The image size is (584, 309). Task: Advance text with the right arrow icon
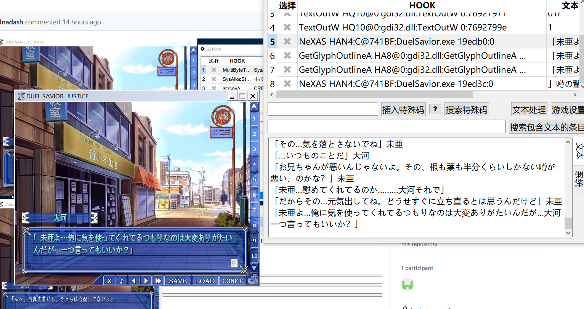point(146,280)
